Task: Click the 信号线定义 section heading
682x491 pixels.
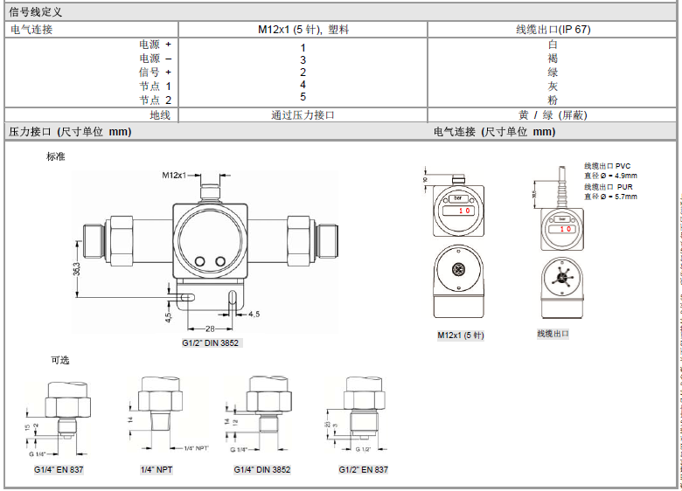Action: point(36,12)
